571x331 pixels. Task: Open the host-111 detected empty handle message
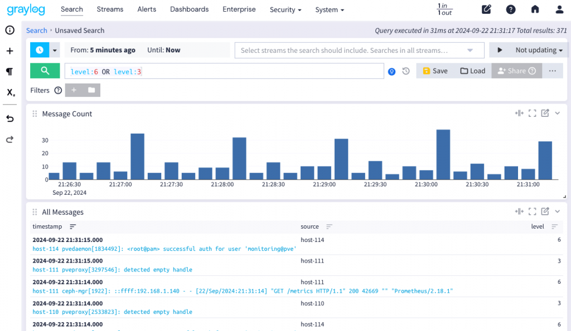pyautogui.click(x=112, y=270)
